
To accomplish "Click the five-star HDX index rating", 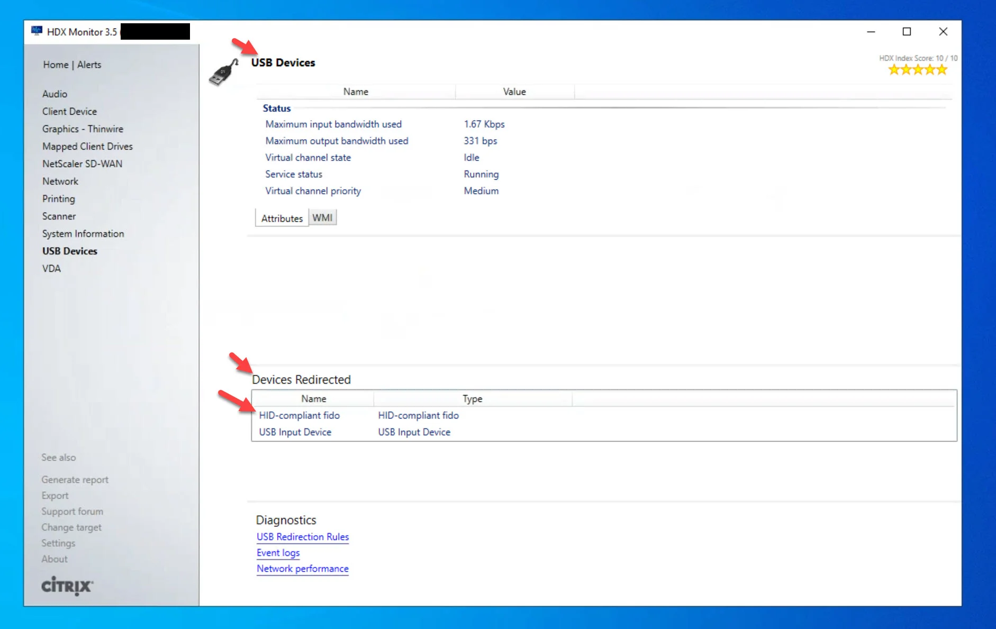I will 918,70.
